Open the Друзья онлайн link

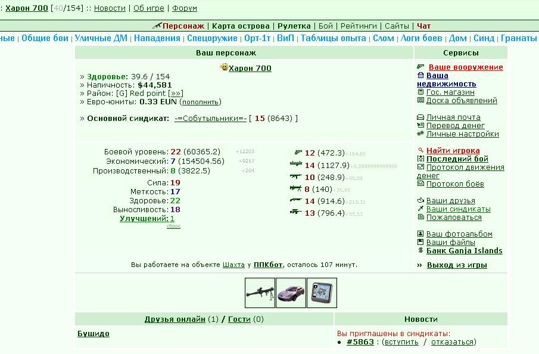click(175, 319)
